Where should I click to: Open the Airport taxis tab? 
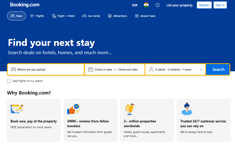tap(145, 16)
